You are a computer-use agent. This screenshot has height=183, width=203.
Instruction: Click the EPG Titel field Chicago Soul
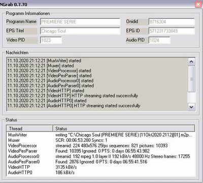coord(80,31)
